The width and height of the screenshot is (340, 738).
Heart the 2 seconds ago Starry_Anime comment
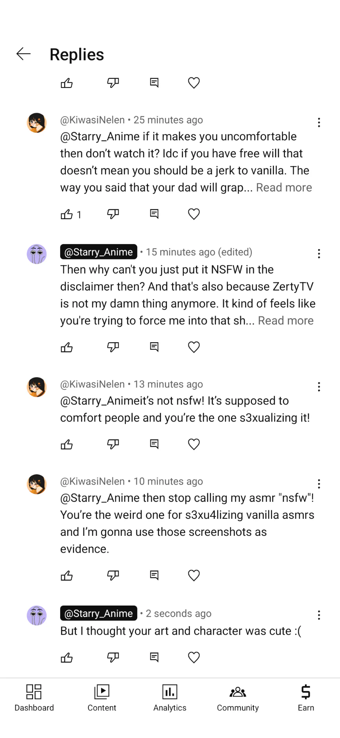click(194, 657)
